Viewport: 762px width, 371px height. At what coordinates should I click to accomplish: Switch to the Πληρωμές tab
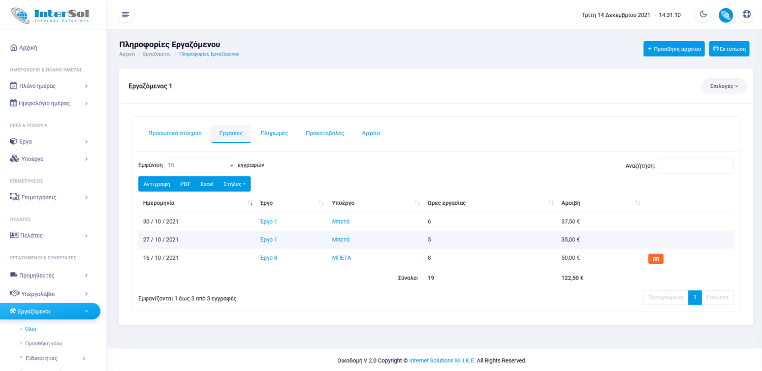274,133
